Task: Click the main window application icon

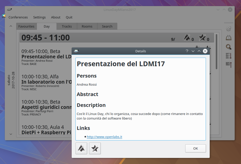Action: click(10, 10)
